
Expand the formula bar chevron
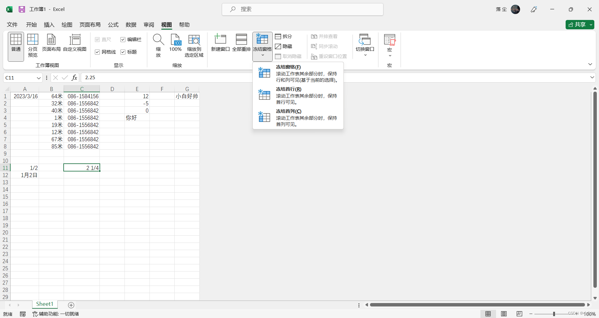592,77
